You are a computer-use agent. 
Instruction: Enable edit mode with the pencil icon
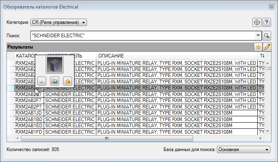coord(267,47)
